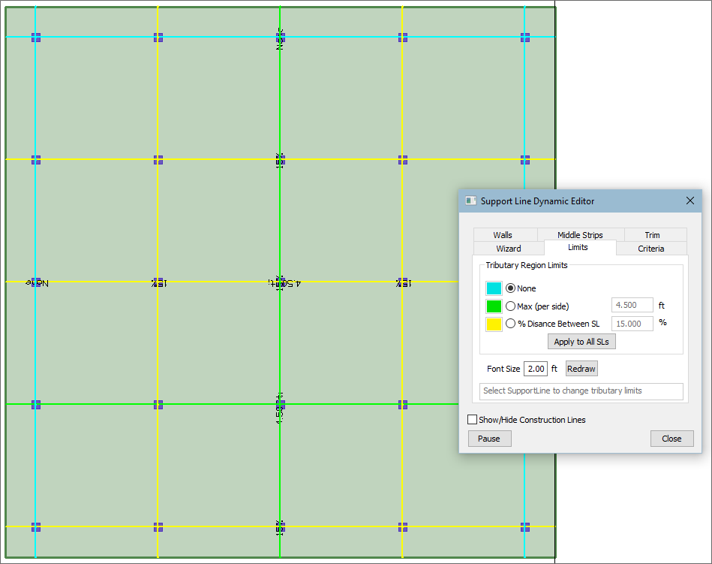Open the Wizard tab

click(x=508, y=249)
